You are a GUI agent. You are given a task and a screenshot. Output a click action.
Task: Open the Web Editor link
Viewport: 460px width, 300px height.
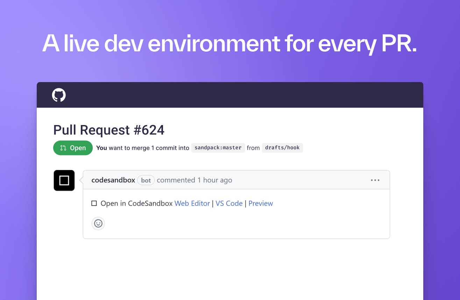pos(192,203)
